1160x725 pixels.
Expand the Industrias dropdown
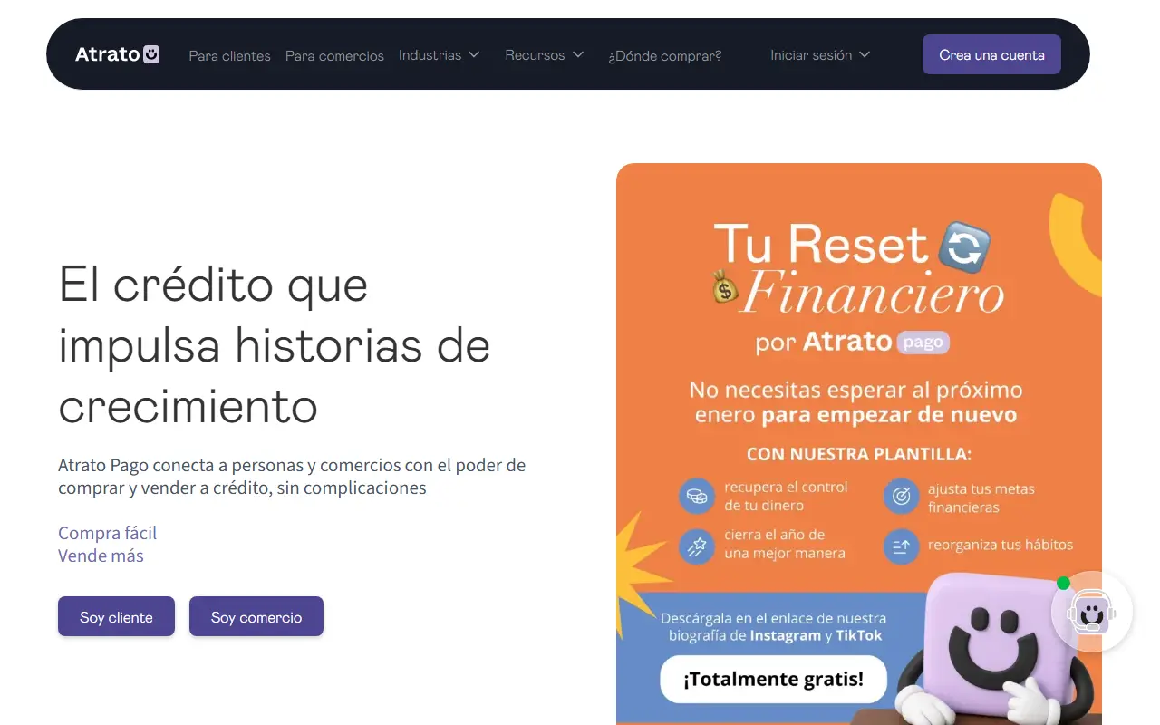[x=439, y=55]
